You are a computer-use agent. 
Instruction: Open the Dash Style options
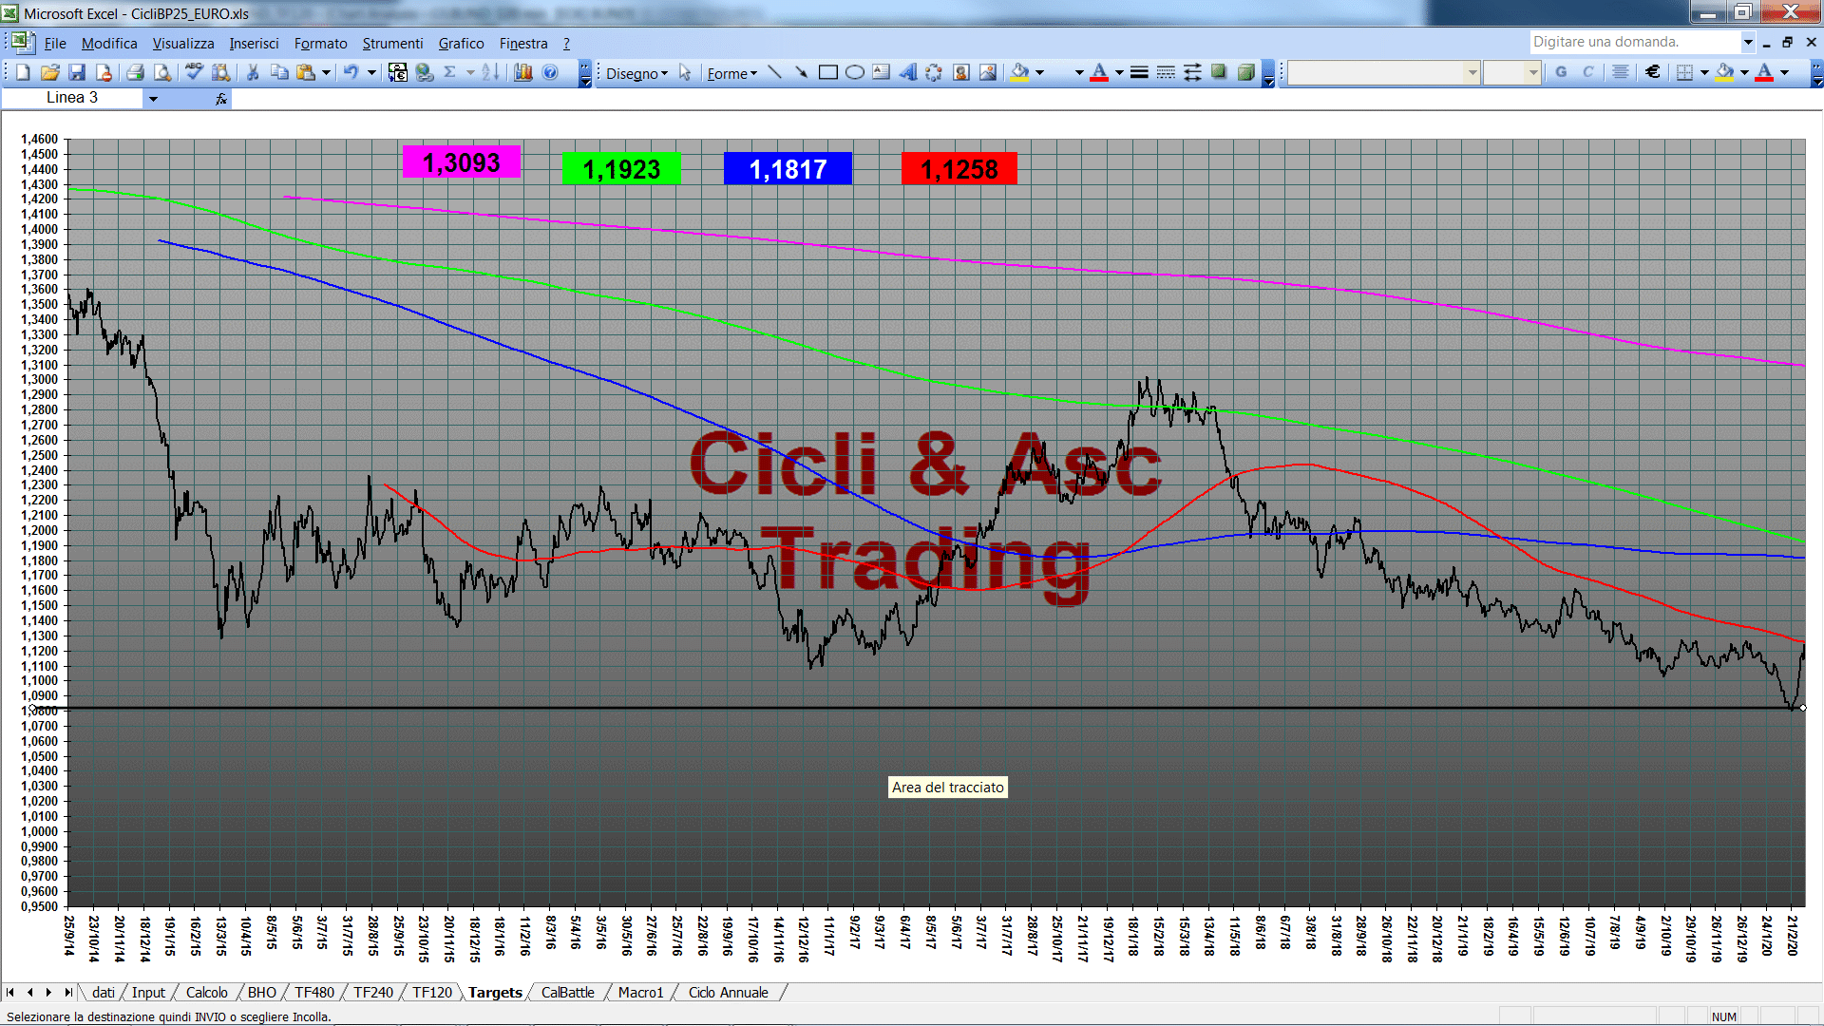click(x=1166, y=73)
